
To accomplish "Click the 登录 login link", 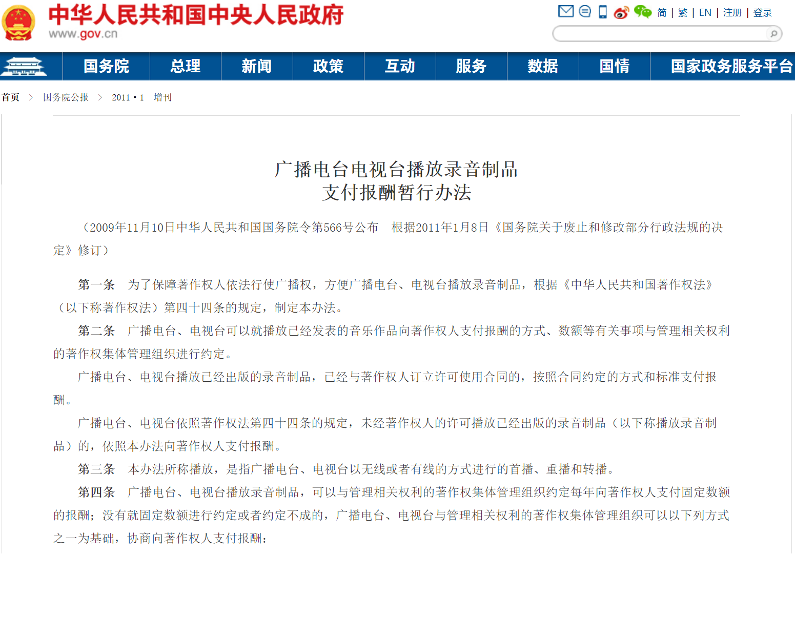I will click(763, 13).
